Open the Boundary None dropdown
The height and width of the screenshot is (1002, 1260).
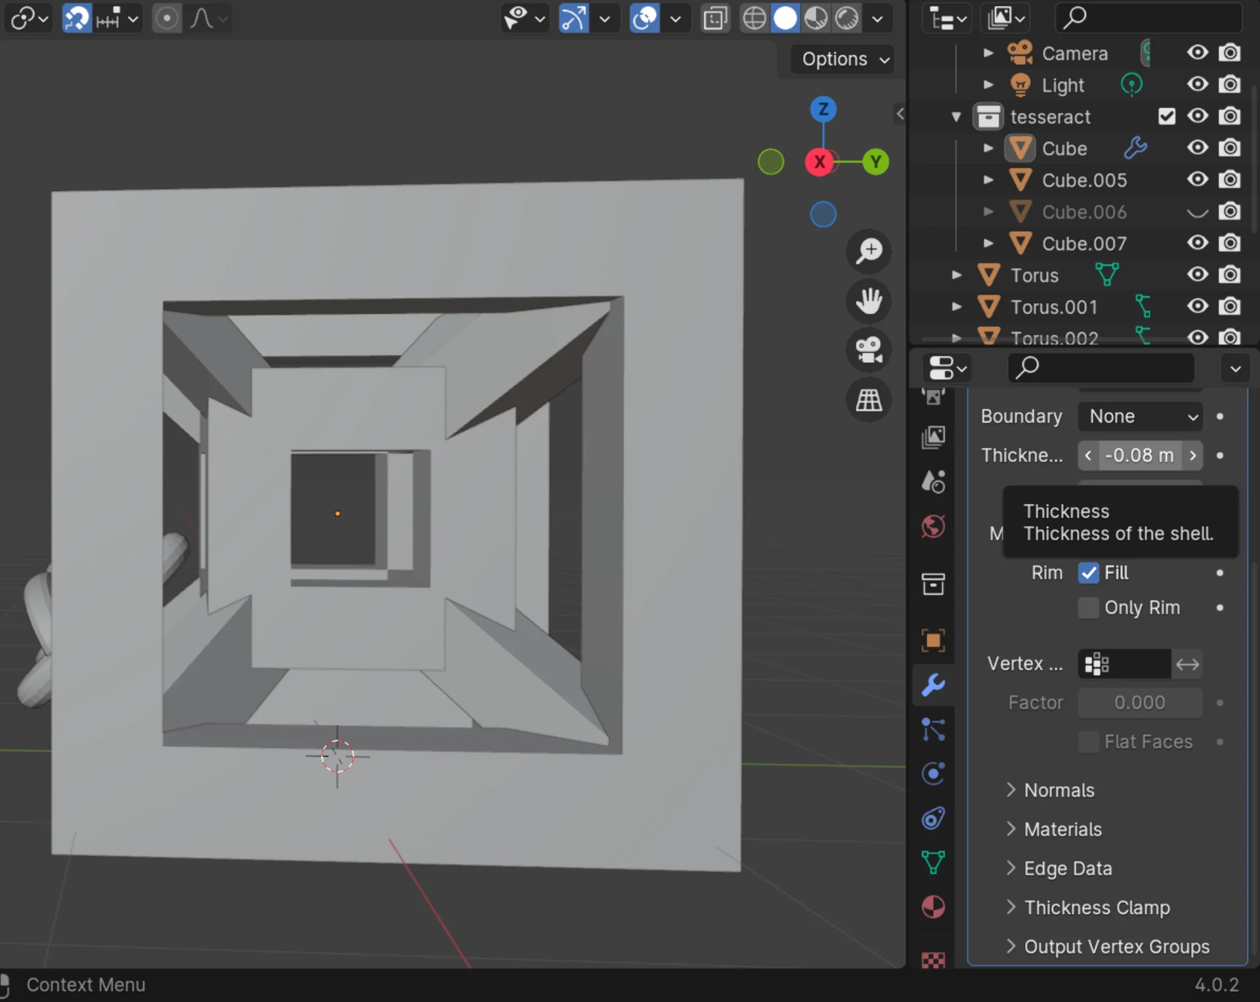tap(1140, 417)
